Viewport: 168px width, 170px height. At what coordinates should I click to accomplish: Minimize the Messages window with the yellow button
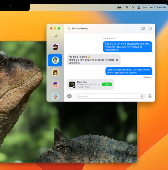(55, 28)
